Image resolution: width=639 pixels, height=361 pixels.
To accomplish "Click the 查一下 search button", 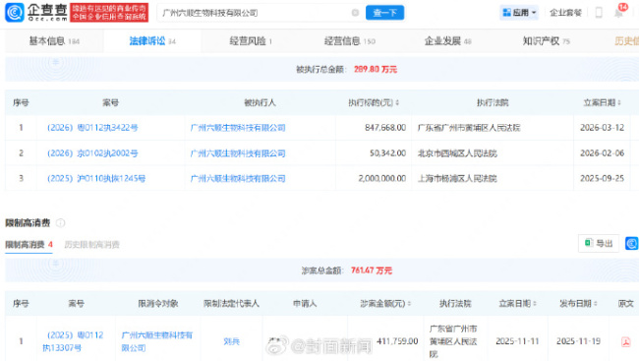I will click(x=384, y=13).
